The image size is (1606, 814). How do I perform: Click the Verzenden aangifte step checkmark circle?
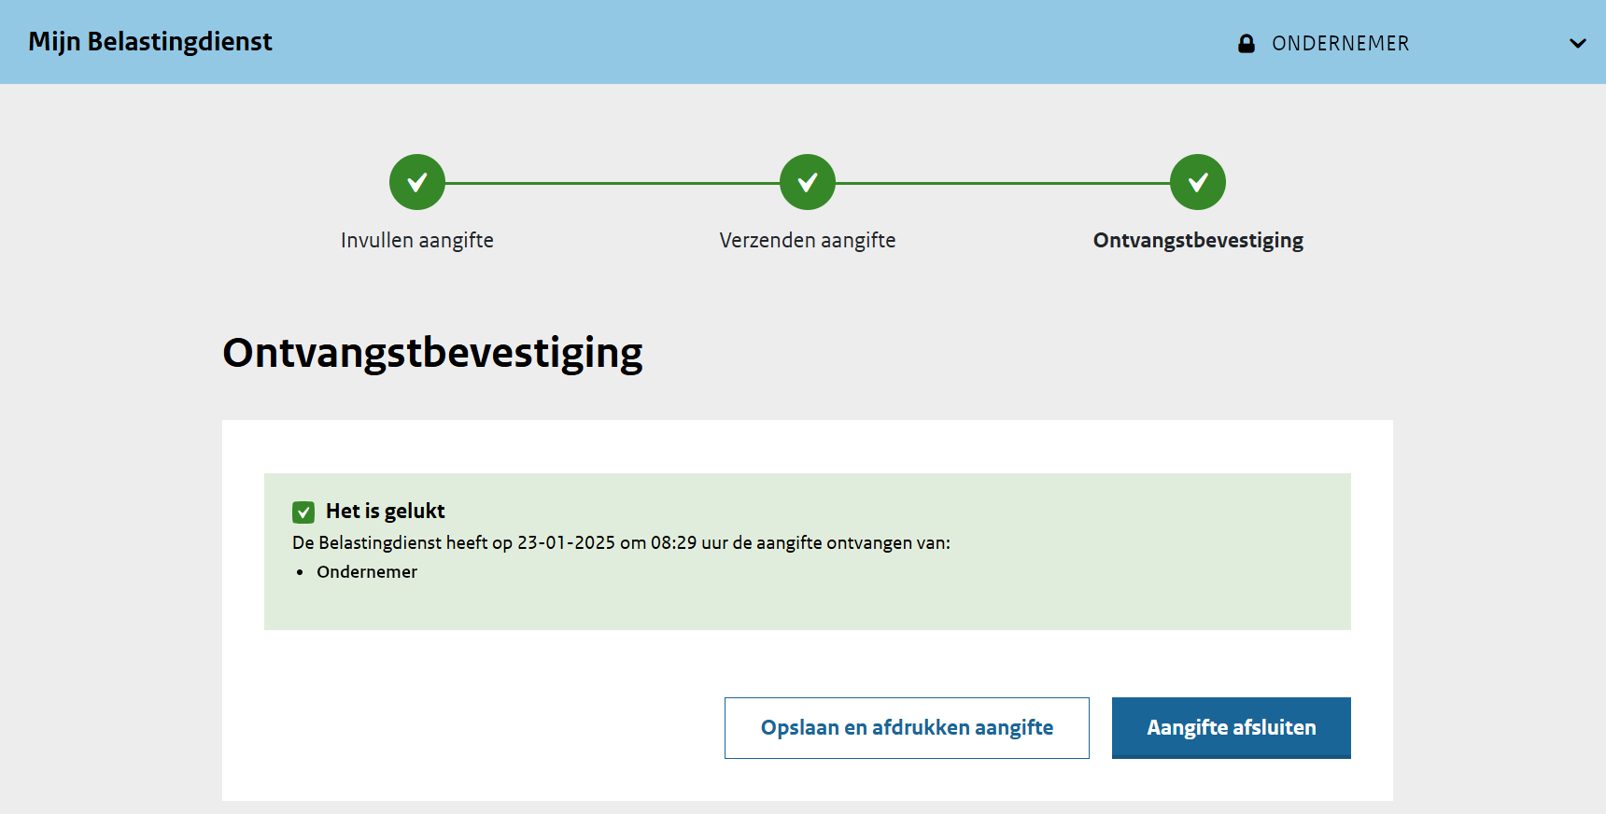[808, 182]
